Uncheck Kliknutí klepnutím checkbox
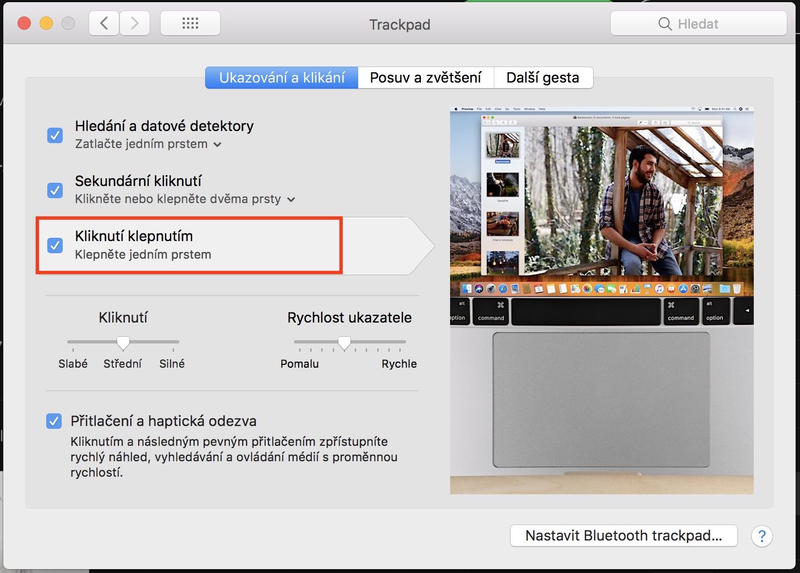Viewport: 800px width, 573px height. 55,245
